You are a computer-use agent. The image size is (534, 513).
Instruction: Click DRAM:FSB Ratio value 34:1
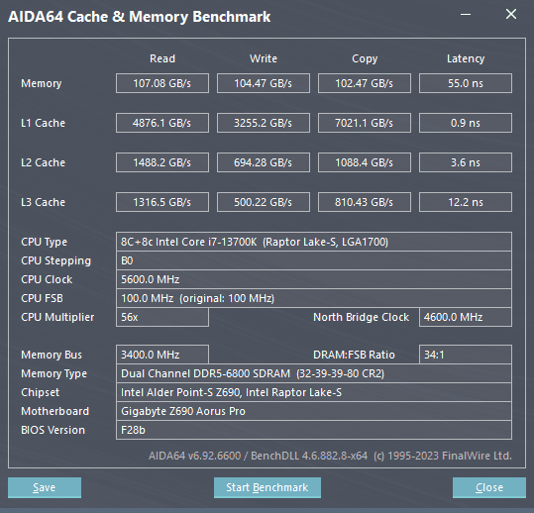[x=466, y=355]
